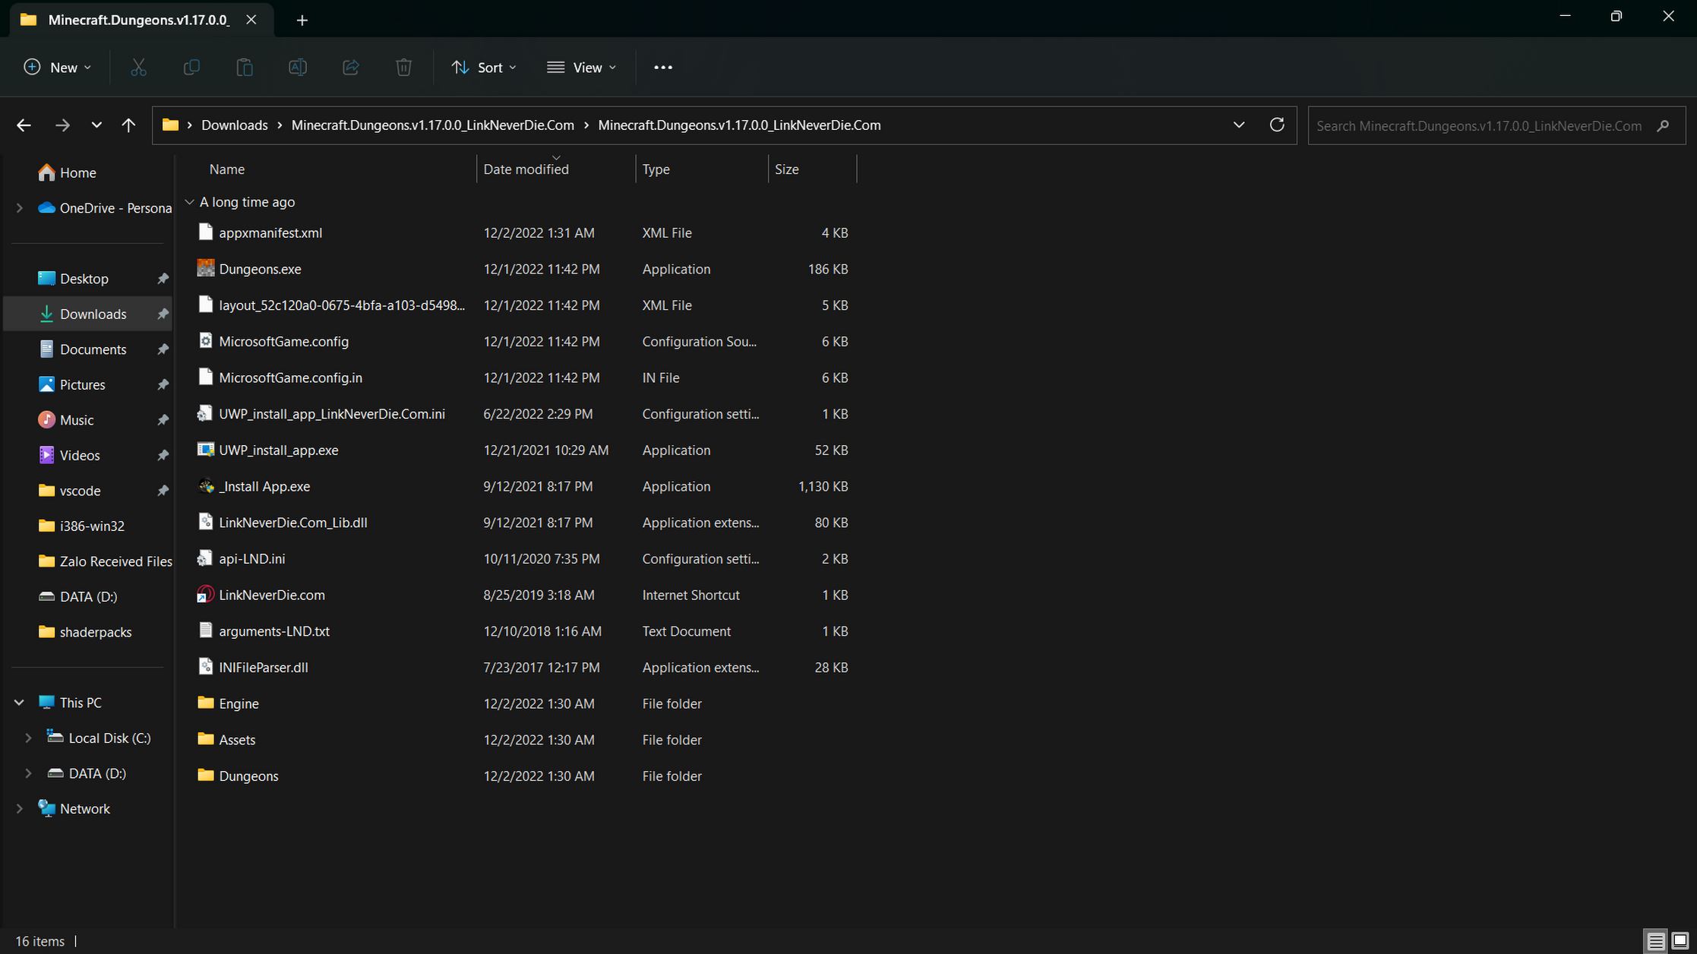The image size is (1697, 954).
Task: Expand the OneDrive - Personal item
Action: tap(19, 207)
